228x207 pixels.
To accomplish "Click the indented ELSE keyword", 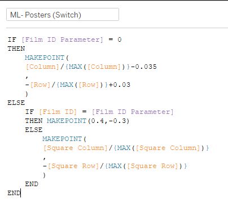I will coord(34,130).
